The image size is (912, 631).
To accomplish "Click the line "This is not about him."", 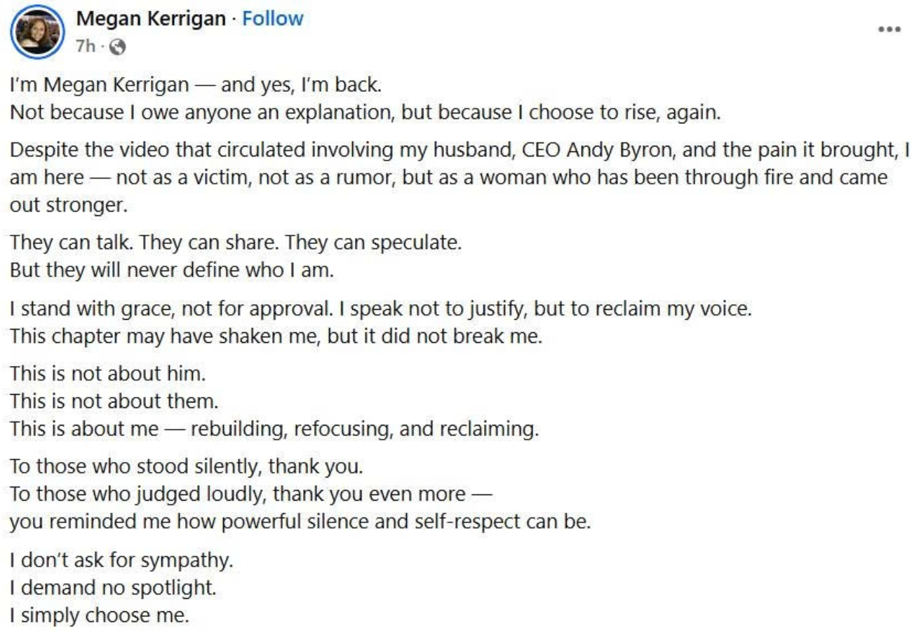I will click(108, 373).
